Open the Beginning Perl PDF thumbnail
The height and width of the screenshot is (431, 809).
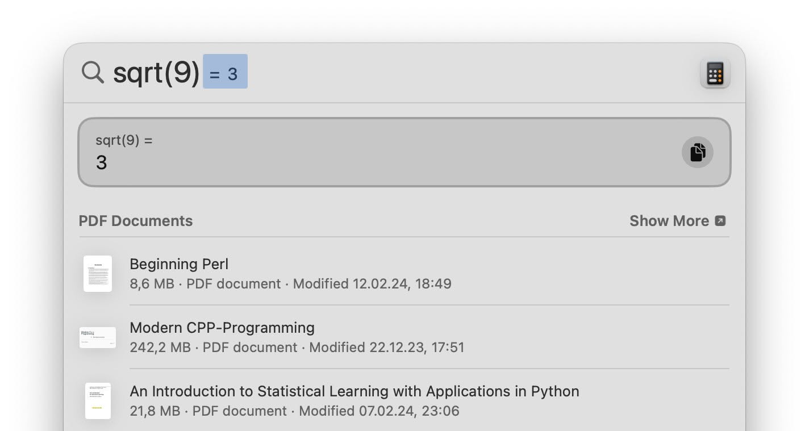click(98, 274)
